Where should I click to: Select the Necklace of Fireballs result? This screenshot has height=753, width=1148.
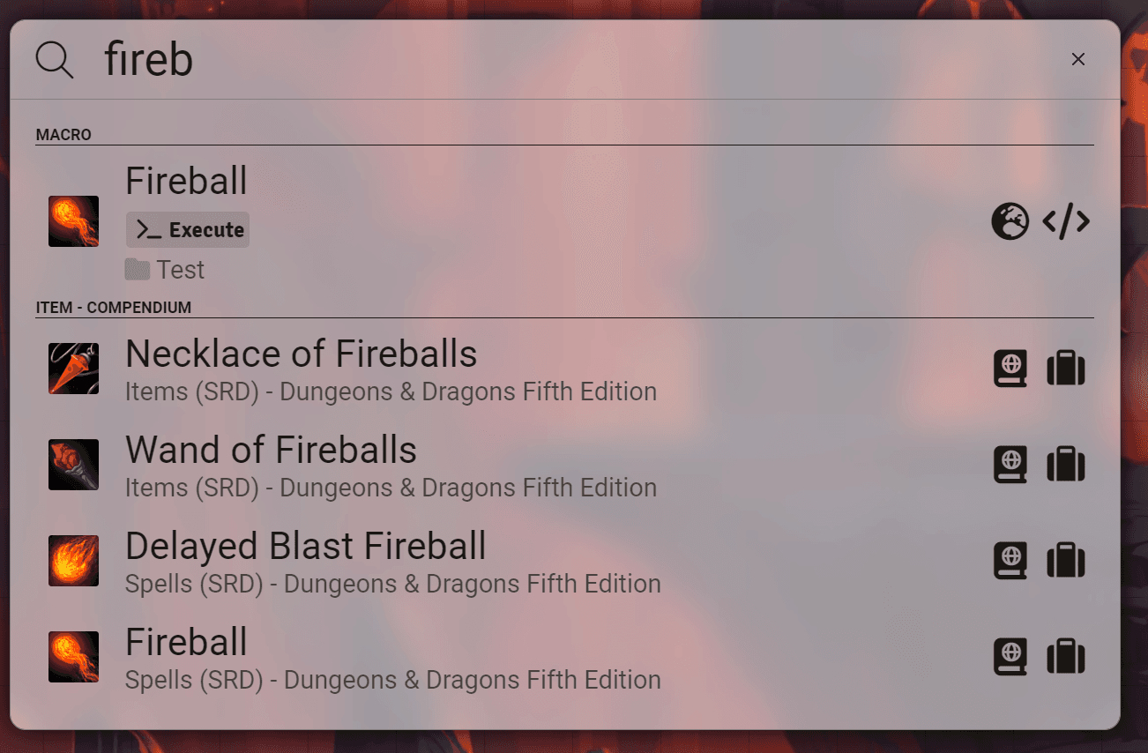[x=302, y=354]
